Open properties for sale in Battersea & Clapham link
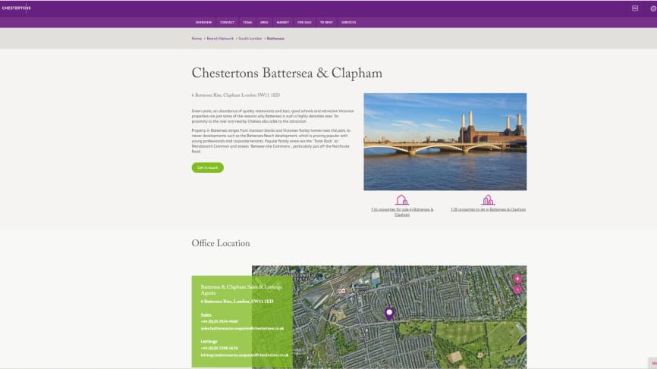 [x=402, y=211]
